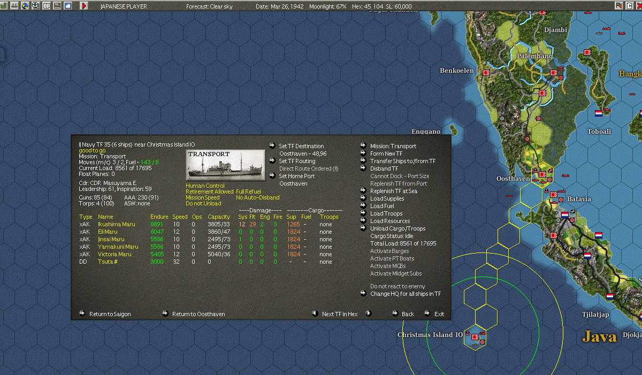Toggle the Human Control setting
Screen dimensions: 642x375
205,186
